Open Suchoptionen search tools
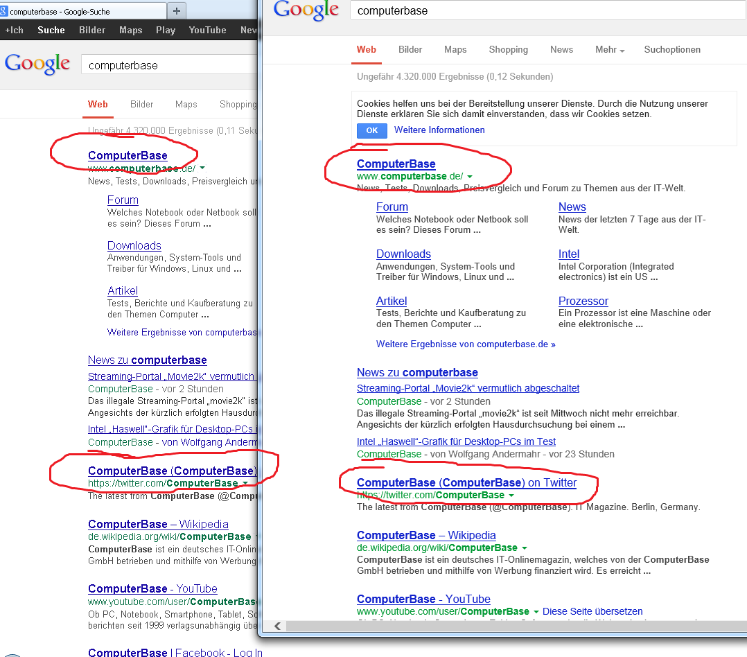 coord(672,49)
